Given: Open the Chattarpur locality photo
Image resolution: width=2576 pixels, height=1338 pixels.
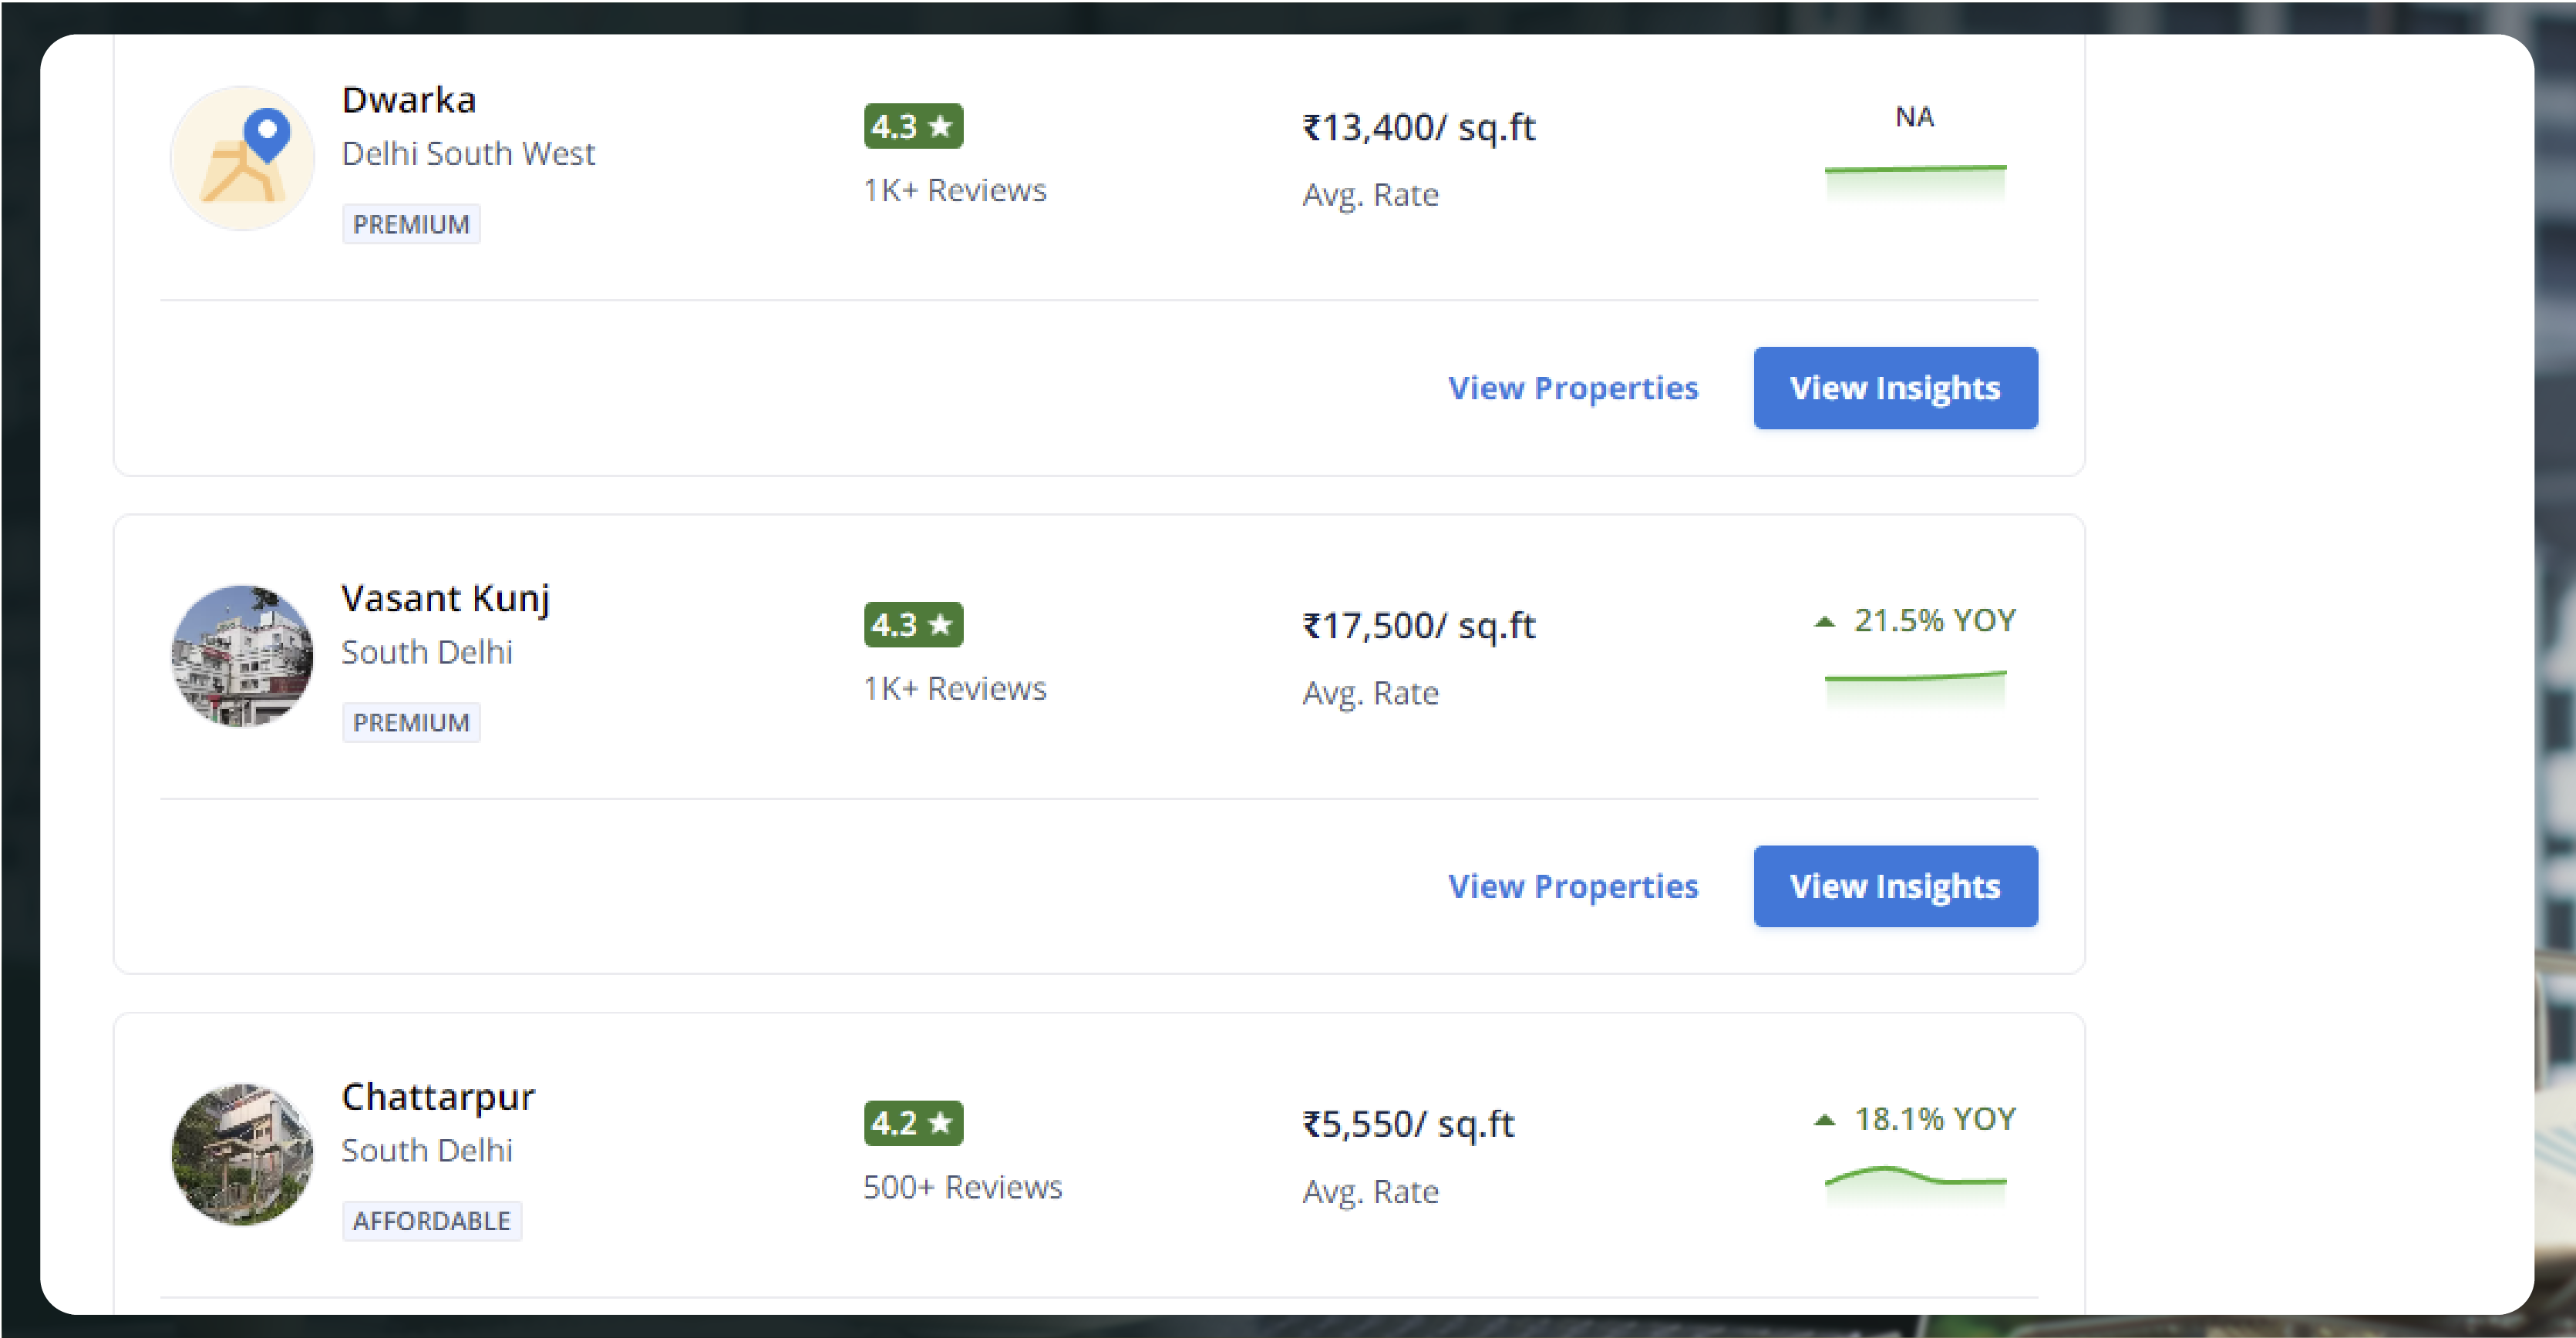Looking at the screenshot, I should pos(243,1154).
